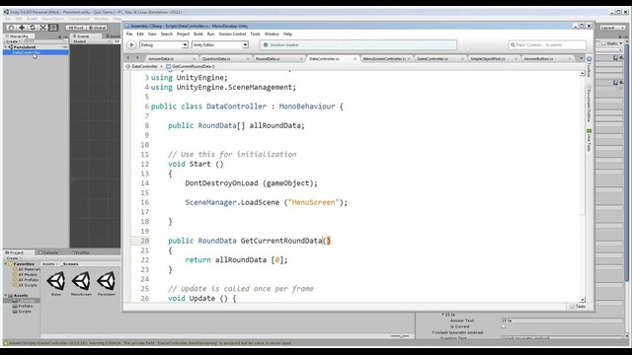The width and height of the screenshot is (632, 355).
Task: Close the RoundData.cs tab
Action: click(x=301, y=59)
